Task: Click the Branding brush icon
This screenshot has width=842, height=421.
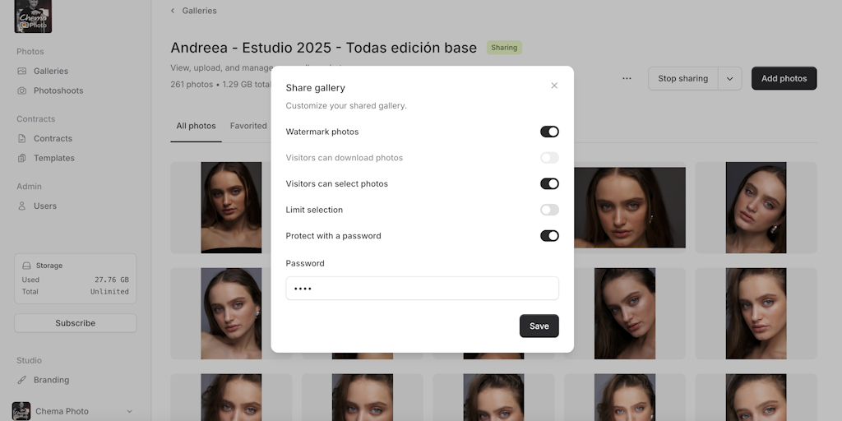Action: (x=22, y=380)
